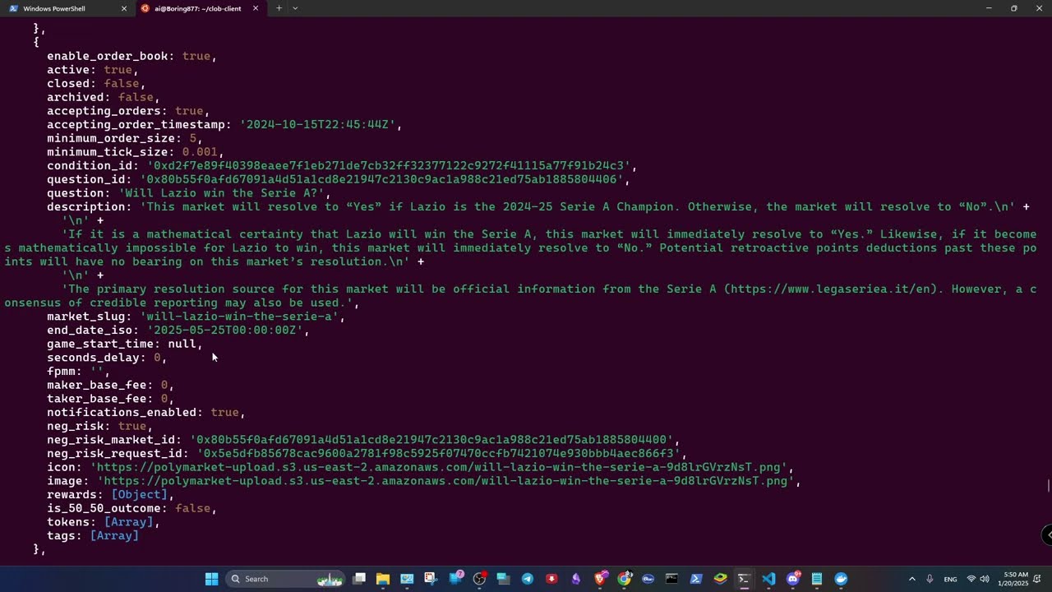Image resolution: width=1052 pixels, height=592 pixels.
Task: Click the icon URL on the 'icon:' line
Action: pos(439,467)
